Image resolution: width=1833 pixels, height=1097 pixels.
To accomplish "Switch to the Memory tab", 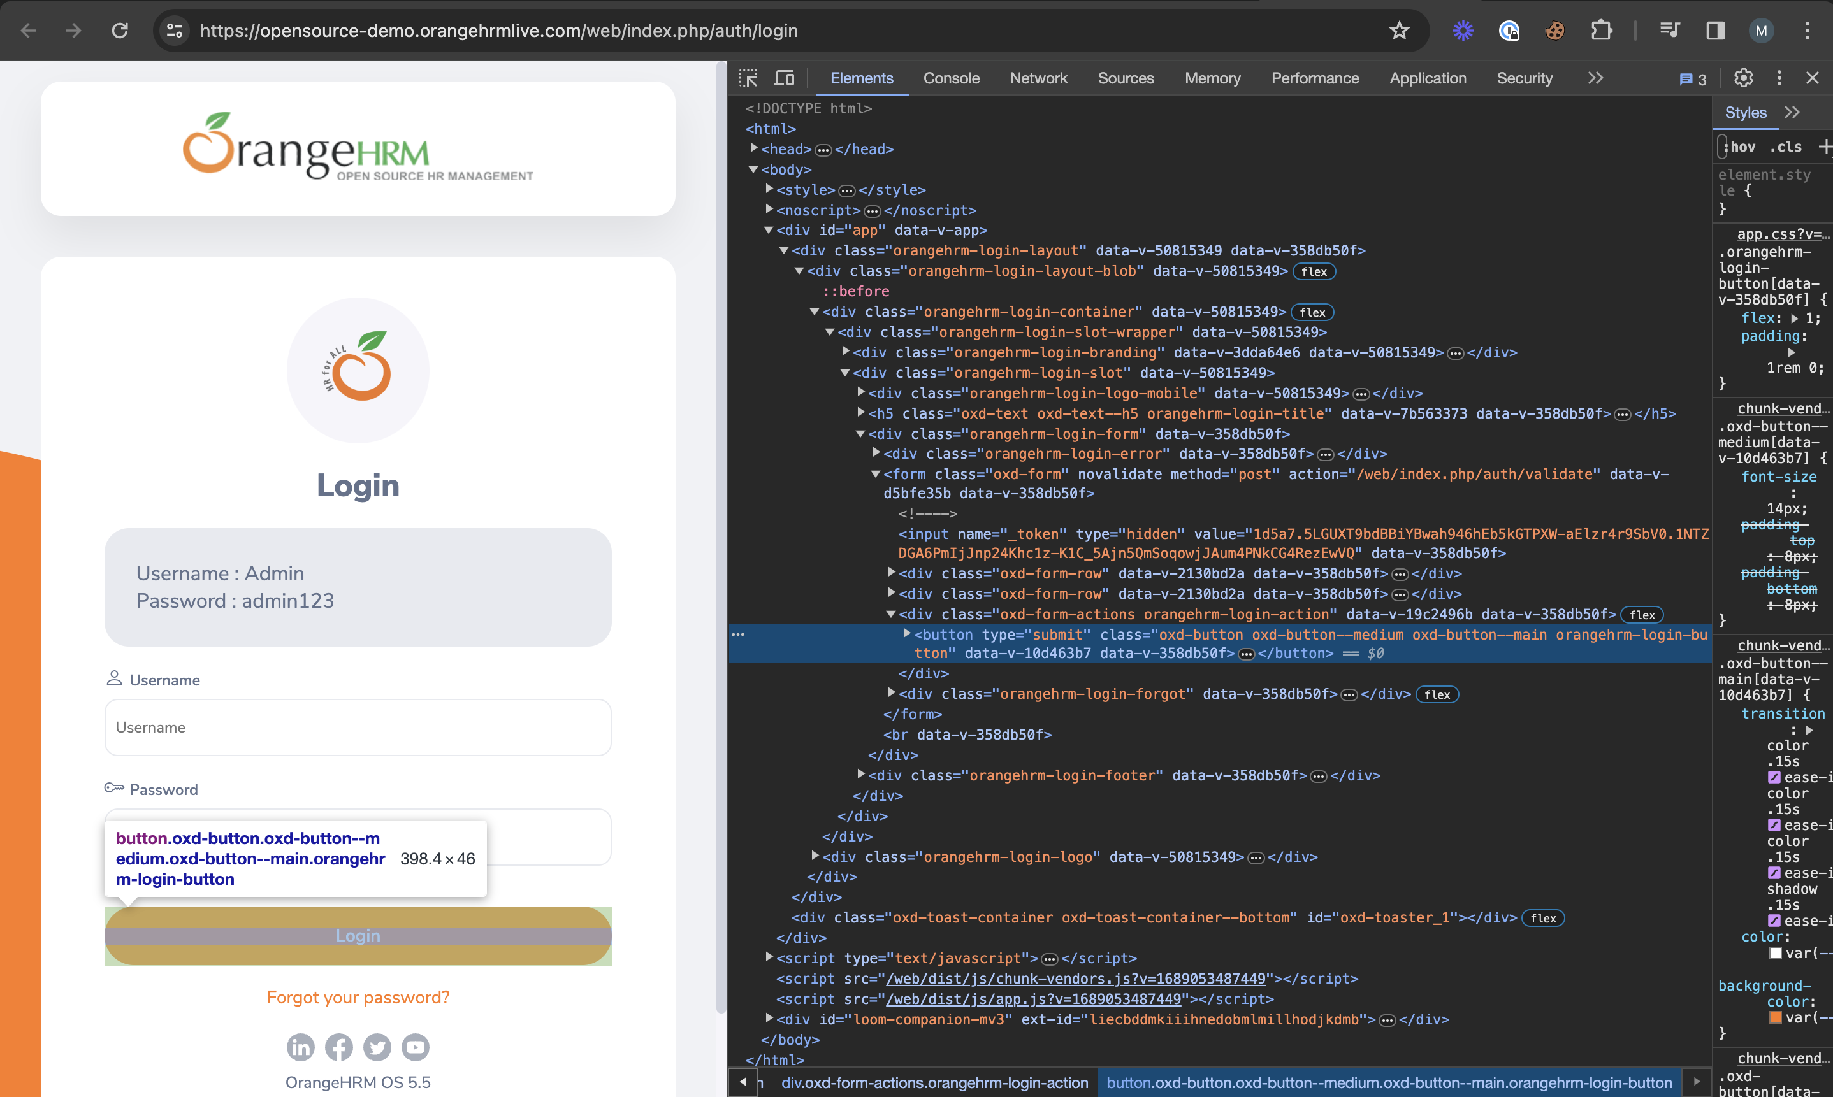I will pos(1212,78).
